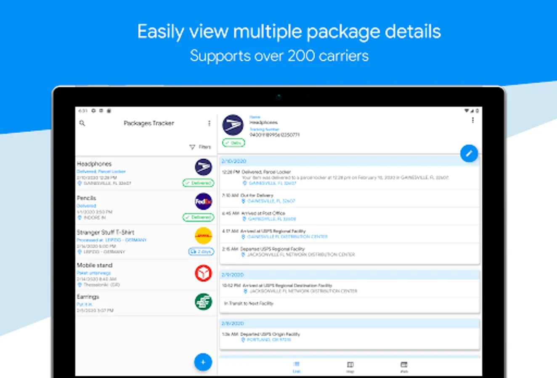557x378 pixels.
Task: Switch to the Web tab
Action: tap(404, 367)
